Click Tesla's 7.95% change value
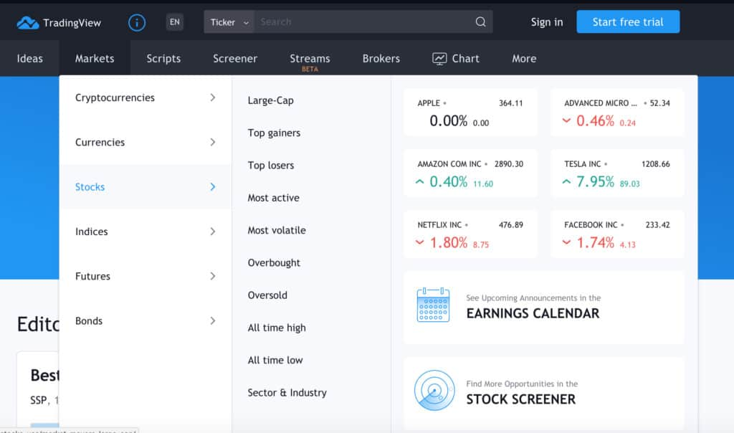734x433 pixels. [595, 181]
